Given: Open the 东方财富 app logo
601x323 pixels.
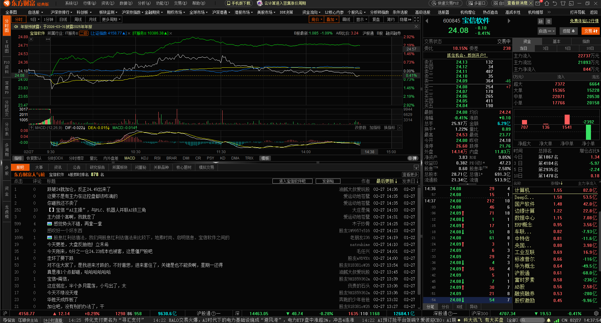Looking at the screenshot, I should coord(7,3).
